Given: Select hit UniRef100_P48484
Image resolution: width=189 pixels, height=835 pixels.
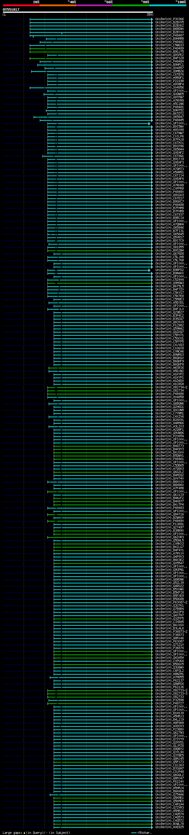Looking at the screenshot, I should point(169,61).
